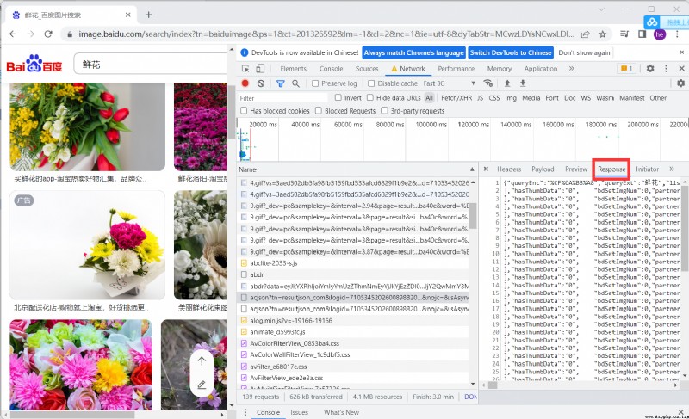Open the Chrome profile avatar

pos(660,34)
